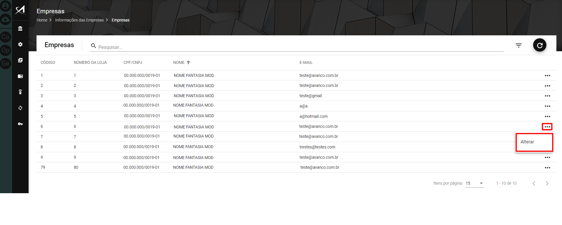Viewport: 562px width, 225px height.
Task: Click the library books sidebar icon
Action: pyautogui.click(x=20, y=60)
